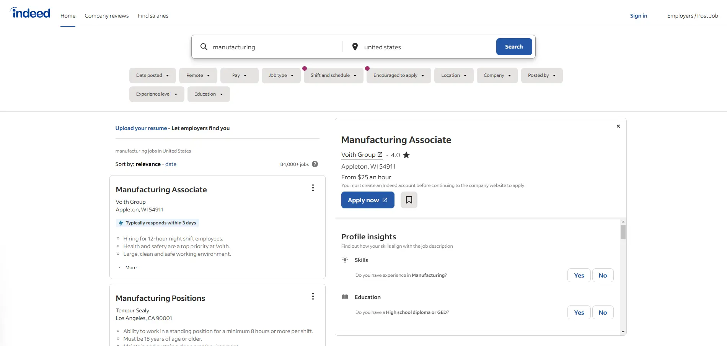Click 'Tempur Sealy' company name
This screenshot has height=346, width=727.
tap(132, 310)
